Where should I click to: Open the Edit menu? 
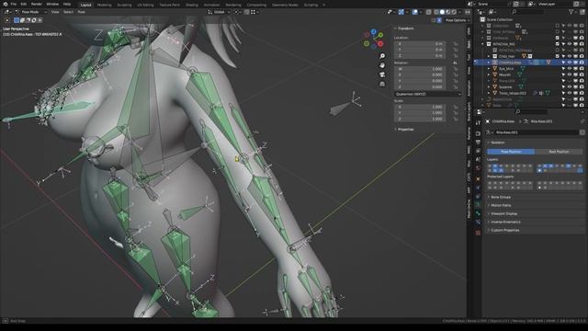[24, 4]
